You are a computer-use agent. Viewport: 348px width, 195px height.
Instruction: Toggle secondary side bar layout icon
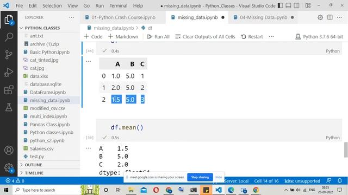point(296,5)
